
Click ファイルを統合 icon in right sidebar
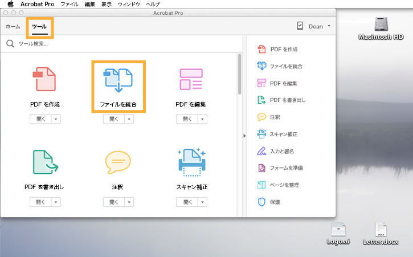click(x=261, y=66)
